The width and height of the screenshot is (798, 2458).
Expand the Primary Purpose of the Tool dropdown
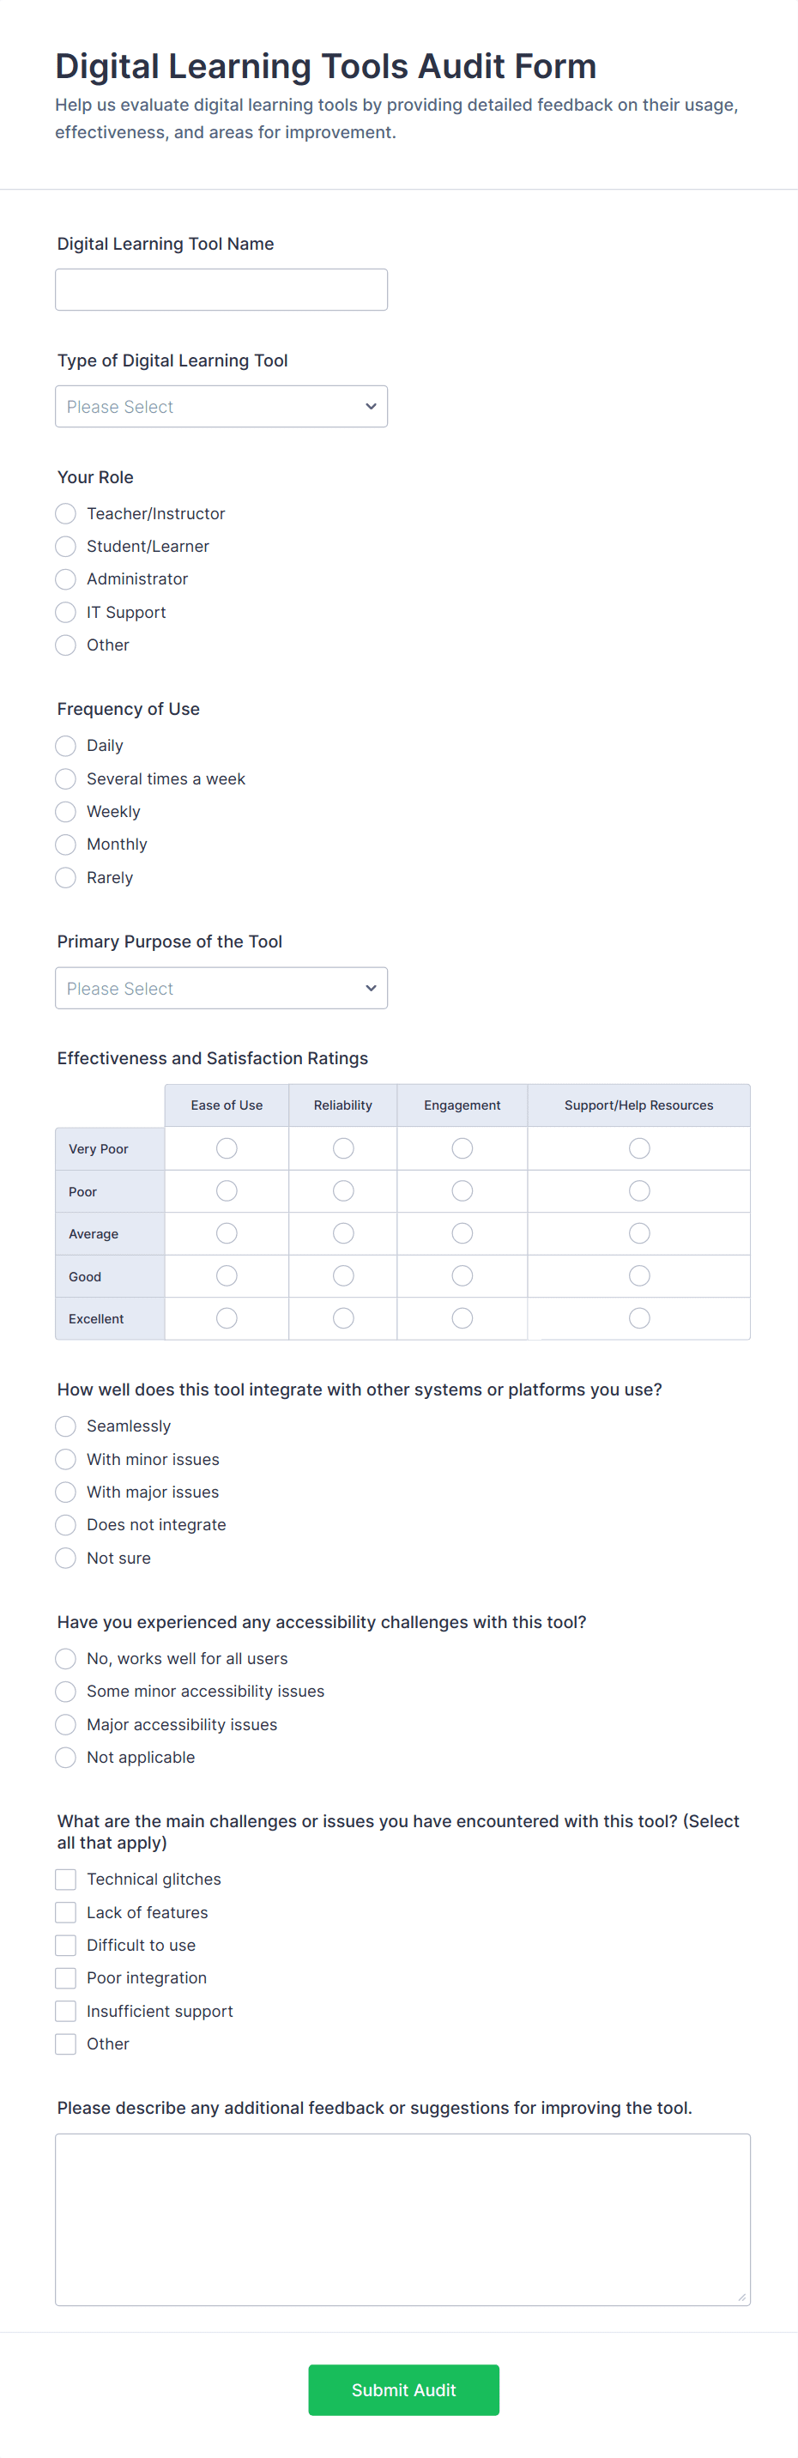(221, 989)
